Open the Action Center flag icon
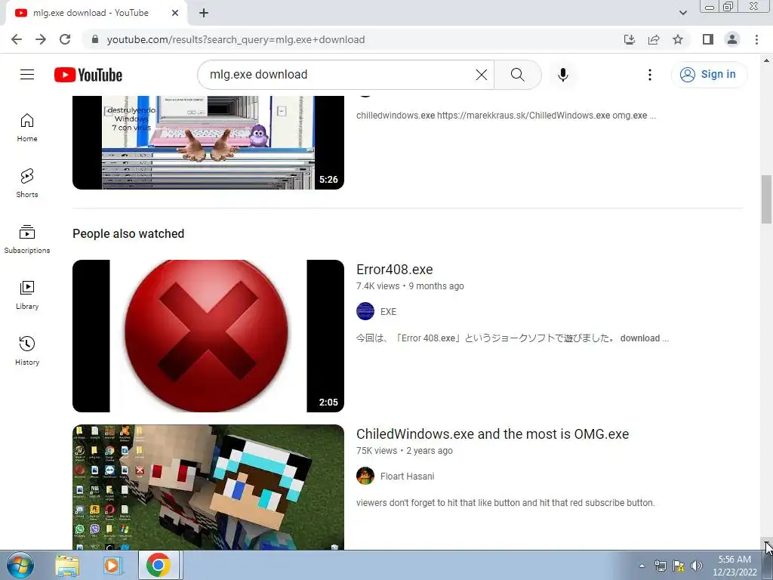Image resolution: width=773 pixels, height=580 pixels. pos(679,566)
